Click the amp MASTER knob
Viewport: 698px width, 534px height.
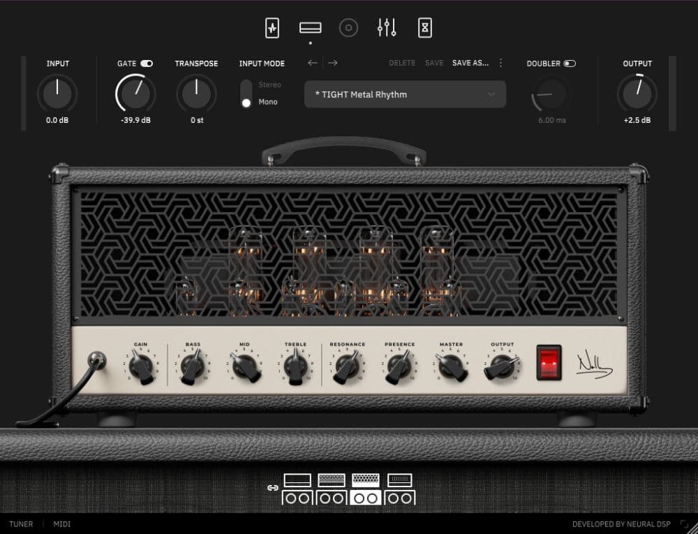(451, 367)
